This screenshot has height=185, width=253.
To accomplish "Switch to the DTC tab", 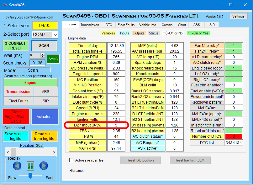I will click(x=108, y=24).
